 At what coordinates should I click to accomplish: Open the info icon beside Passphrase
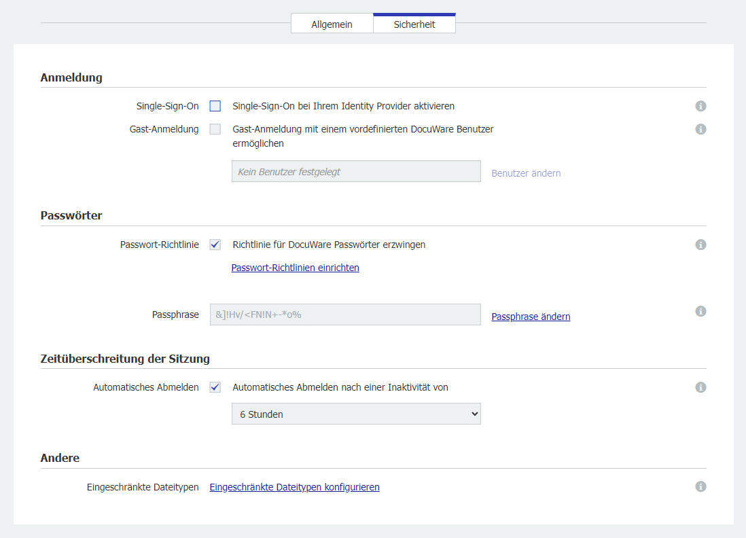tap(700, 311)
